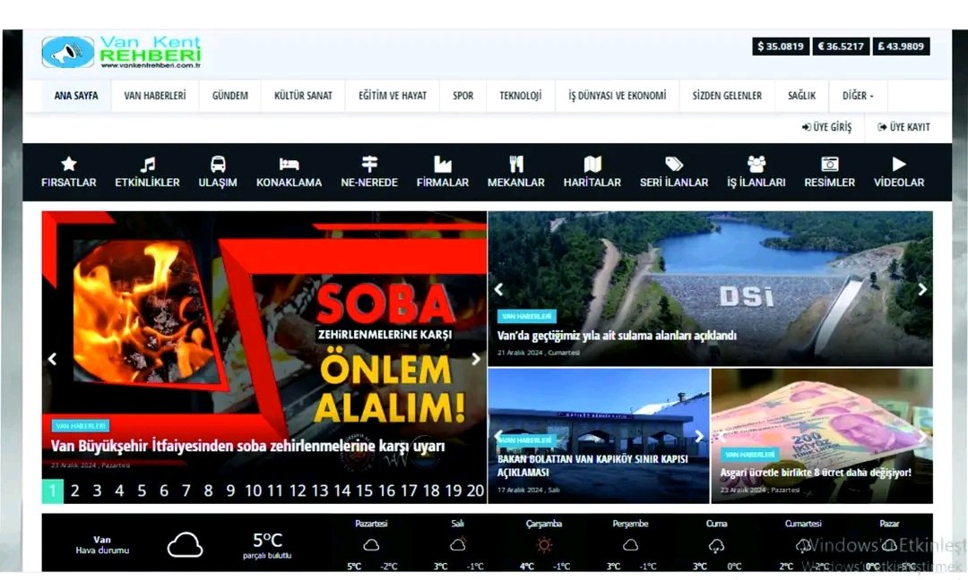Image resolution: width=968 pixels, height=580 pixels.
Task: Open Eğitim ve Hayat menu item
Action: point(393,96)
